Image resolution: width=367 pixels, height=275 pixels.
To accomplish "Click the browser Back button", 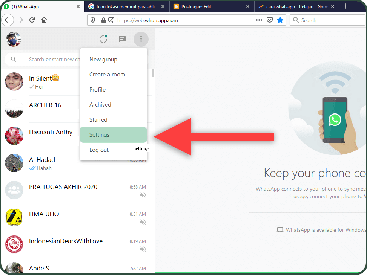I will (8, 20).
